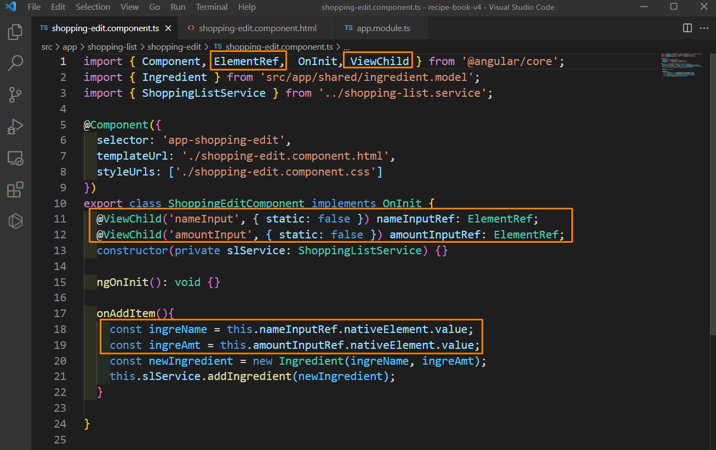This screenshot has height=450, width=716.
Task: Click the app breadcrumb segment
Action: [70, 47]
